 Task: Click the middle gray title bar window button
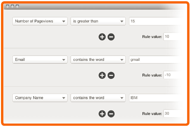pos(12,6)
